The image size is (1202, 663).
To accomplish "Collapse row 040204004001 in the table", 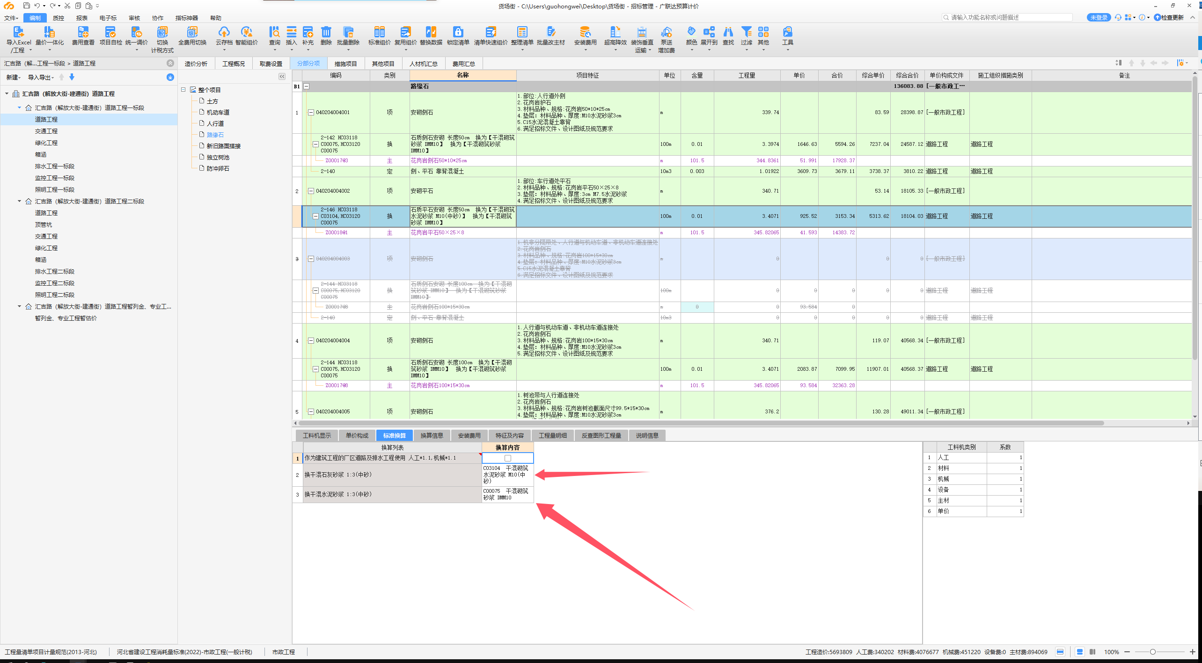I will (x=311, y=112).
